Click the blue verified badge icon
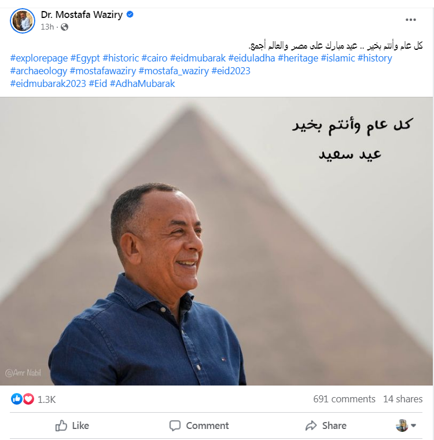 130,14
